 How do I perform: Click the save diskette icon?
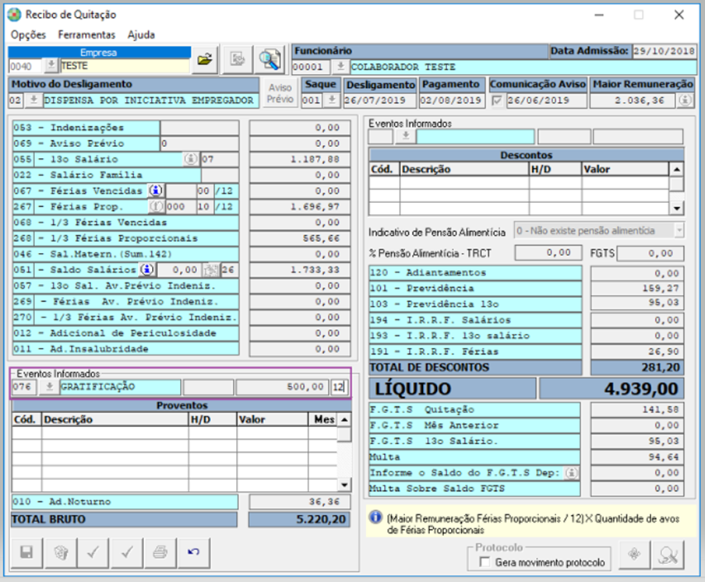[26, 552]
